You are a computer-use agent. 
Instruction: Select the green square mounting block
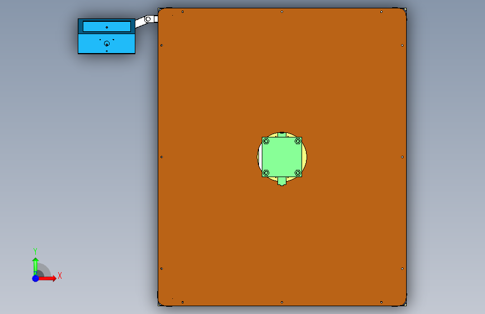tap(282, 157)
